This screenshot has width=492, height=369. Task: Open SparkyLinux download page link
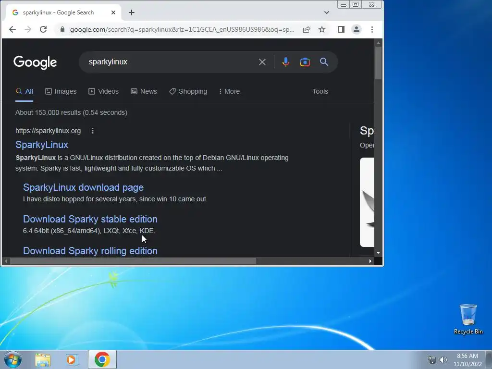click(83, 187)
